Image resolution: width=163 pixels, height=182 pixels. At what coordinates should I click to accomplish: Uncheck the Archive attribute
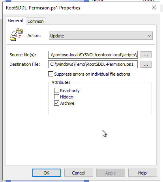[56, 103]
